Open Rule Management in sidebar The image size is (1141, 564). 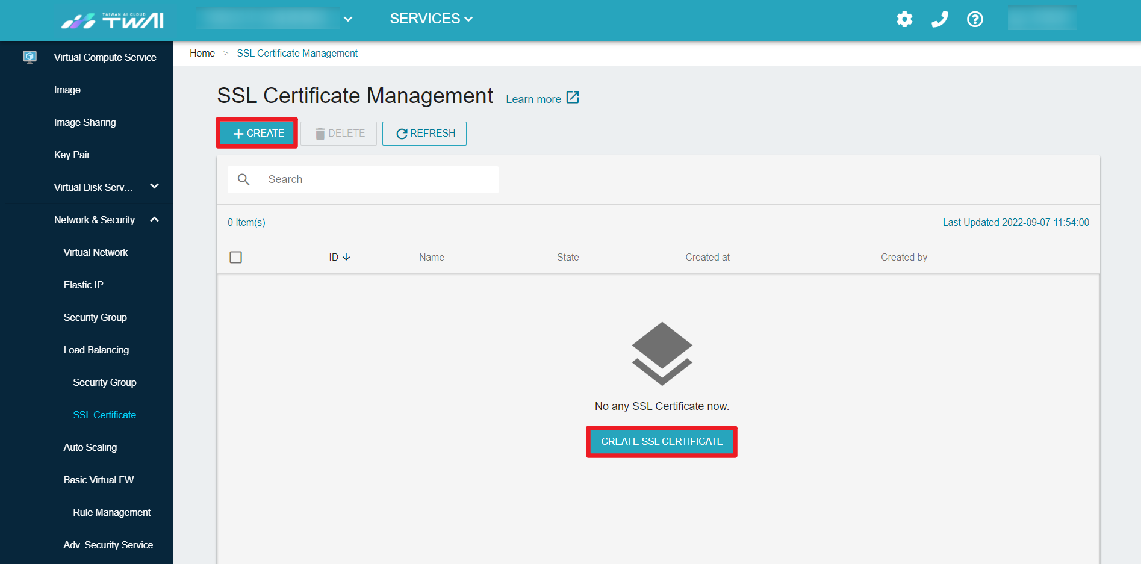(x=112, y=512)
